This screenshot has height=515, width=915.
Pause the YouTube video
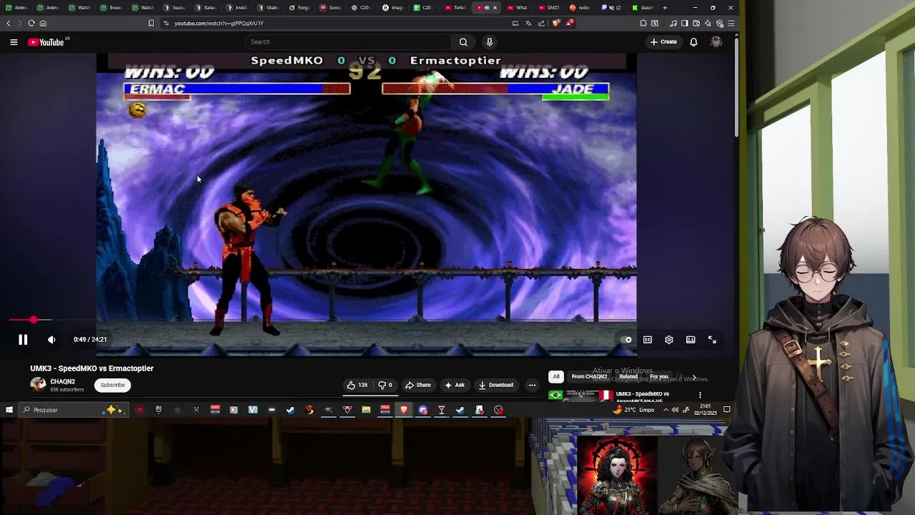[x=23, y=340]
